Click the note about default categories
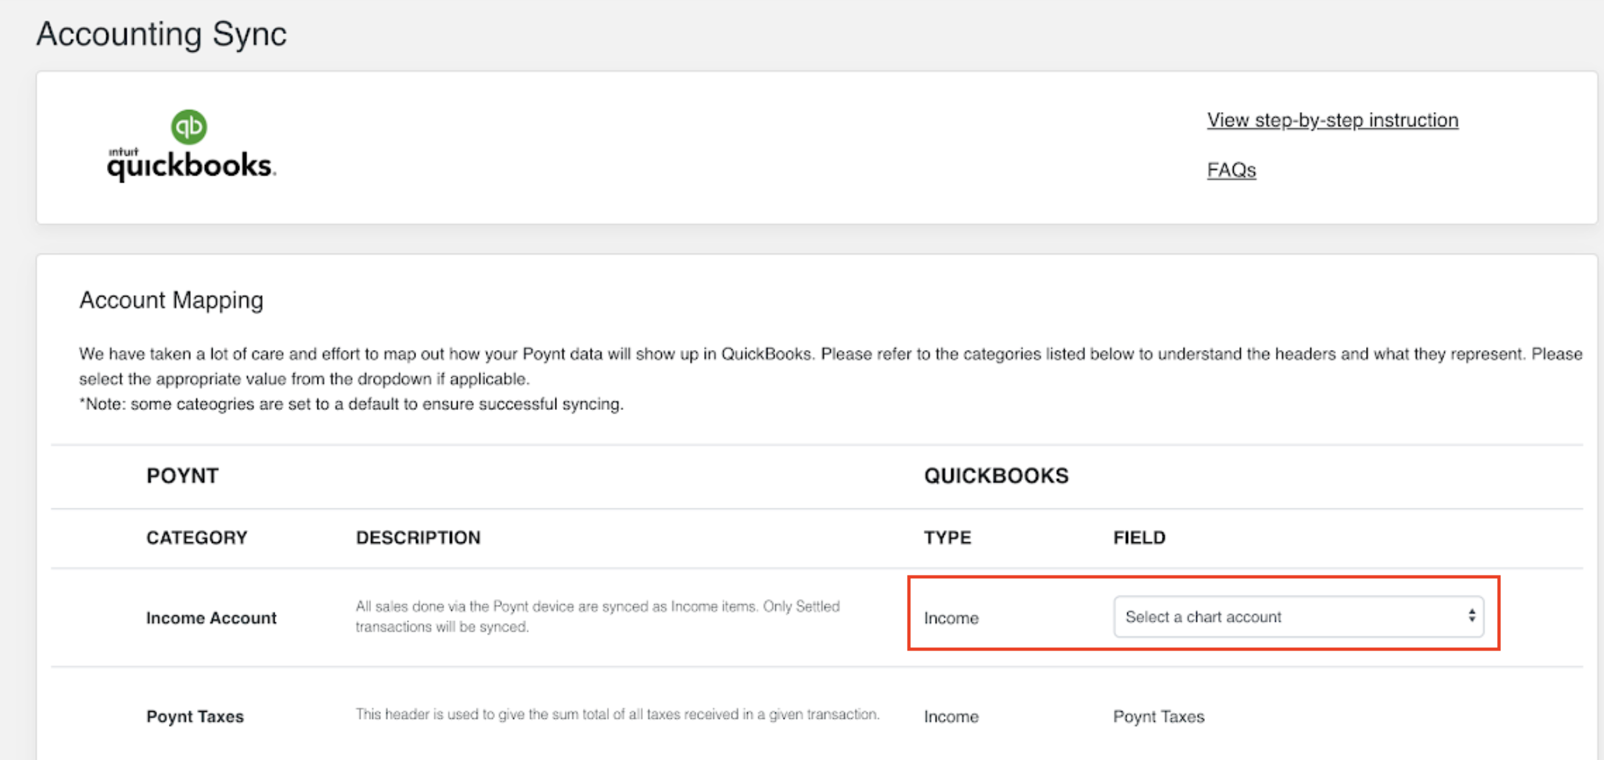The width and height of the screenshot is (1604, 760). 351,404
